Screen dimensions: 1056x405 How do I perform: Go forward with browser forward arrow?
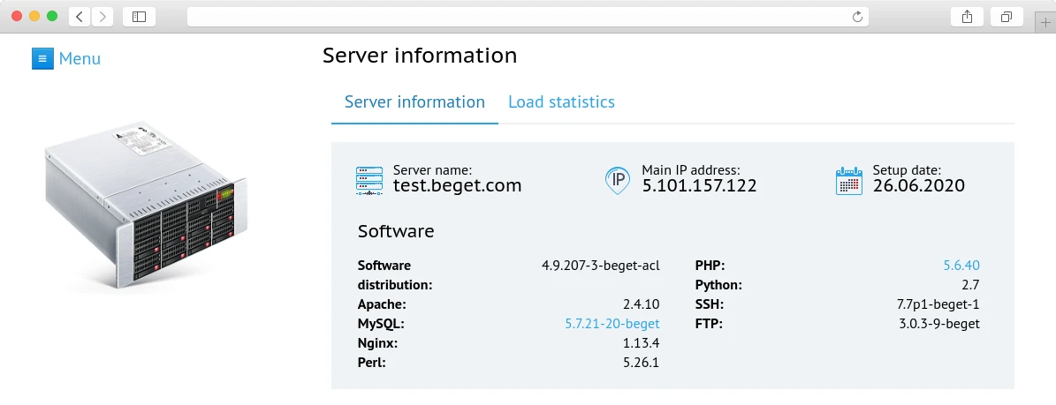(103, 17)
